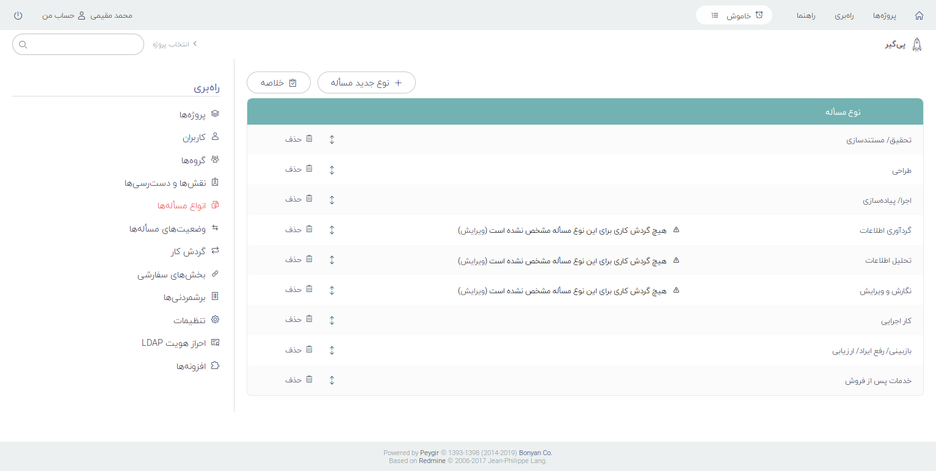Click trash icon for طراحی row
936x471 pixels.
pos(309,169)
